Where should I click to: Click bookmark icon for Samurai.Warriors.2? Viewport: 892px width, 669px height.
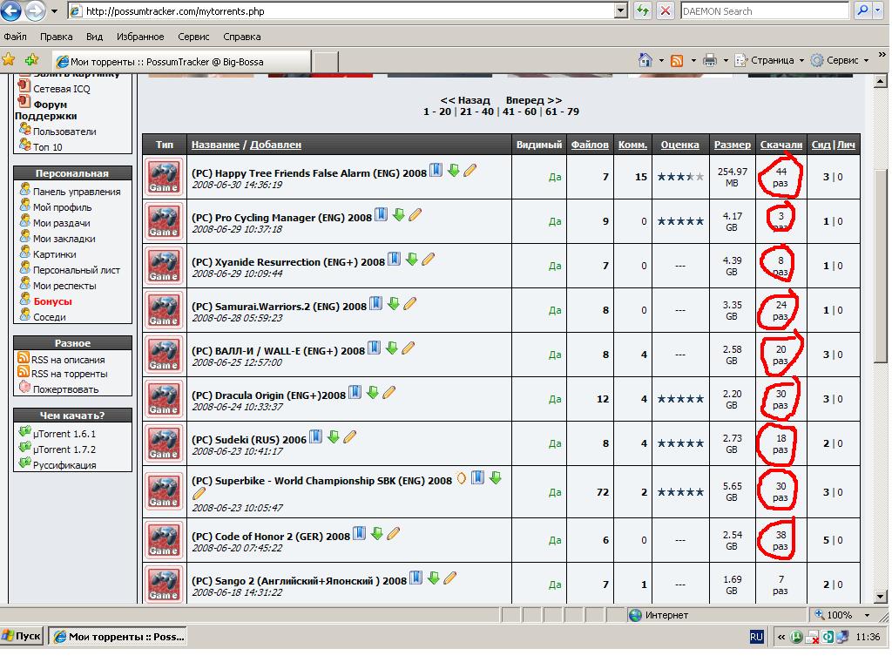pos(375,304)
